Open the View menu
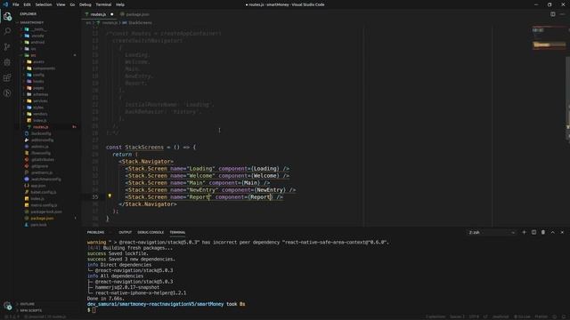This screenshot has height=320, width=570. point(61,4)
